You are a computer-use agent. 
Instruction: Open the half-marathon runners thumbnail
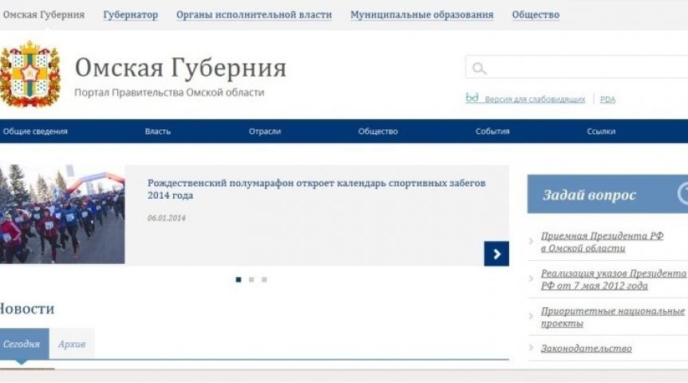tap(62, 215)
